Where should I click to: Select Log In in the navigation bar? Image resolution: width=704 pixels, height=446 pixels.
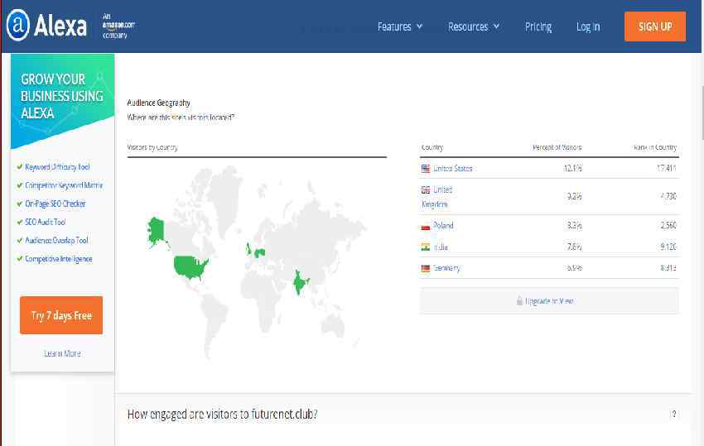click(588, 26)
